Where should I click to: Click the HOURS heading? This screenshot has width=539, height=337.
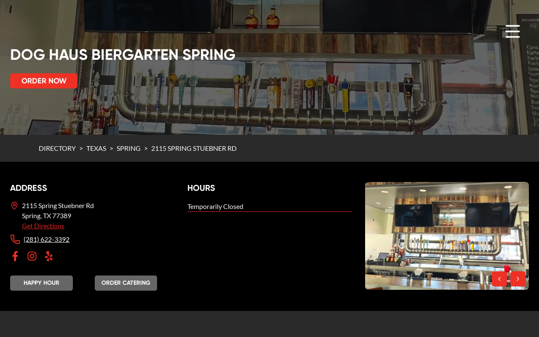pyautogui.click(x=201, y=188)
